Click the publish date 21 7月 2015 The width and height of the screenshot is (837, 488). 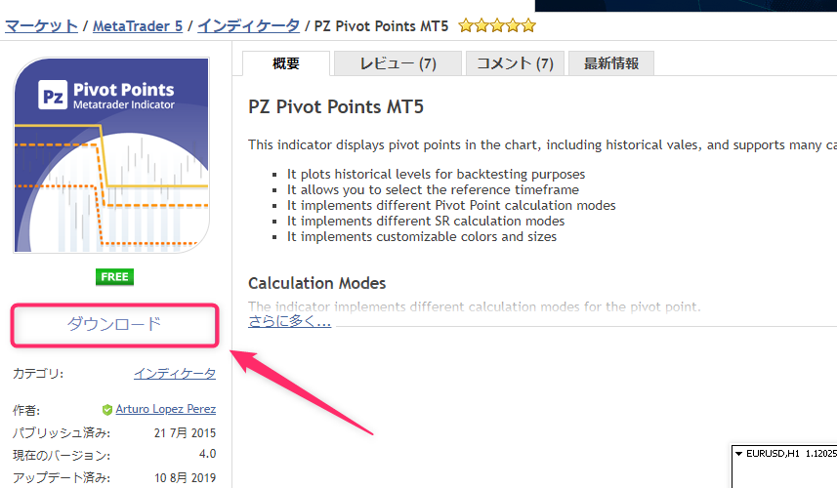[x=185, y=433]
